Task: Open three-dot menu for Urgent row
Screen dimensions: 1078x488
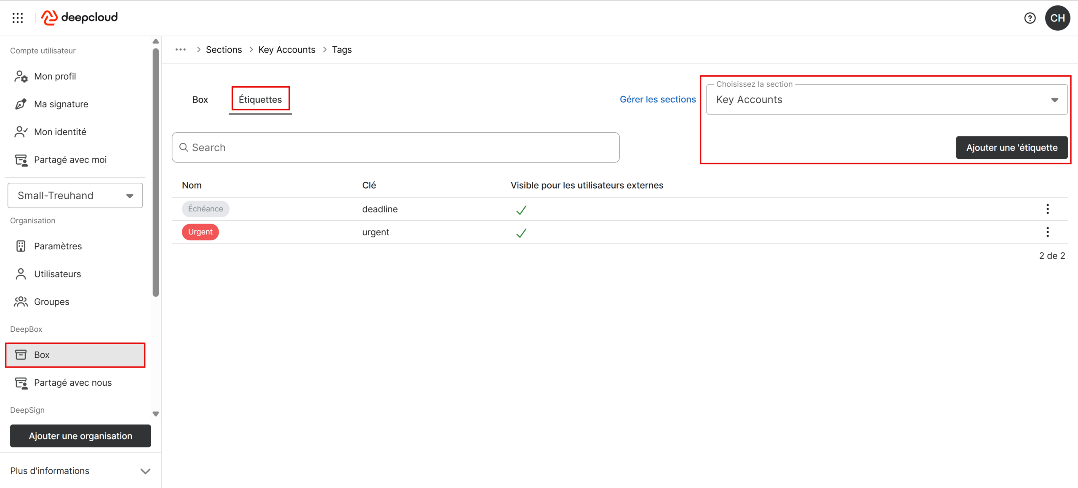Action: [1047, 232]
